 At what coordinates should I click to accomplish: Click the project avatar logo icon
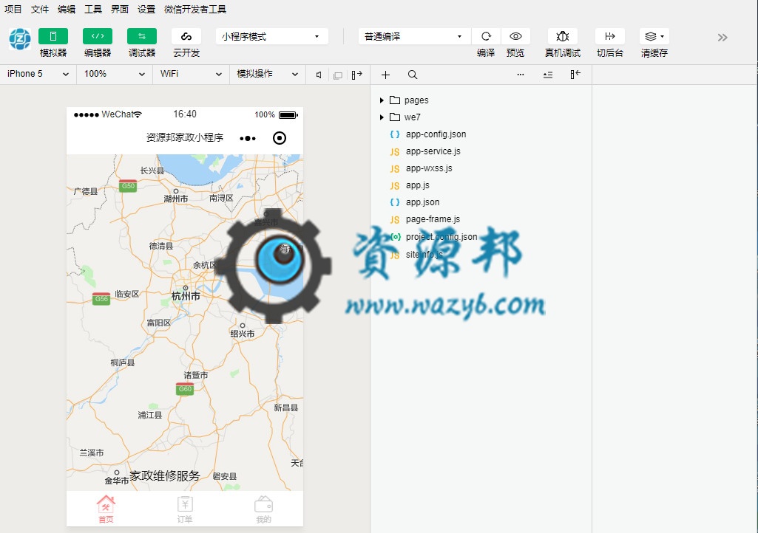[x=20, y=39]
